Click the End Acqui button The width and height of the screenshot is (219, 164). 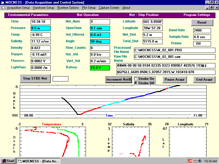[204, 80]
